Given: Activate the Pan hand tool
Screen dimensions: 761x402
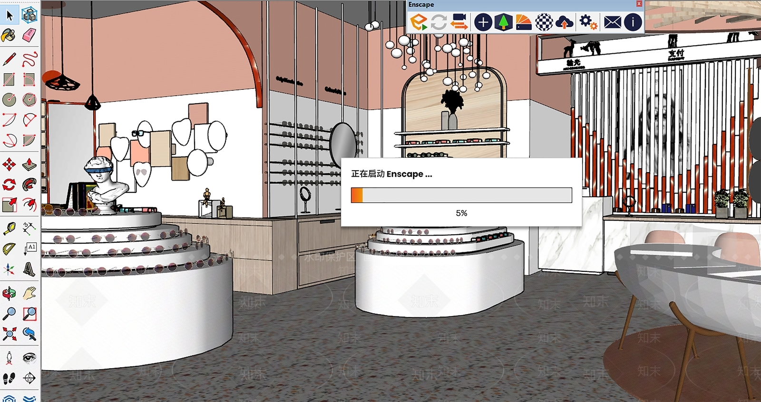Looking at the screenshot, I should click(29, 293).
